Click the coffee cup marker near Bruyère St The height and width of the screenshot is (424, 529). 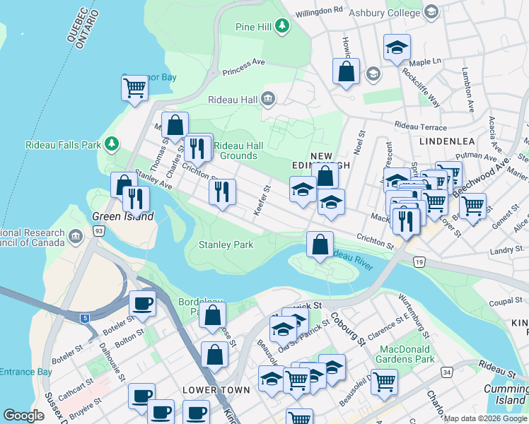coord(141,398)
